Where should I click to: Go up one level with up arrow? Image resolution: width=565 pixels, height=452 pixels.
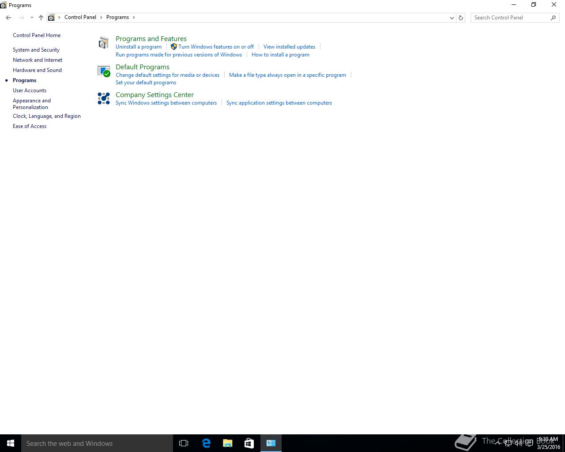41,18
